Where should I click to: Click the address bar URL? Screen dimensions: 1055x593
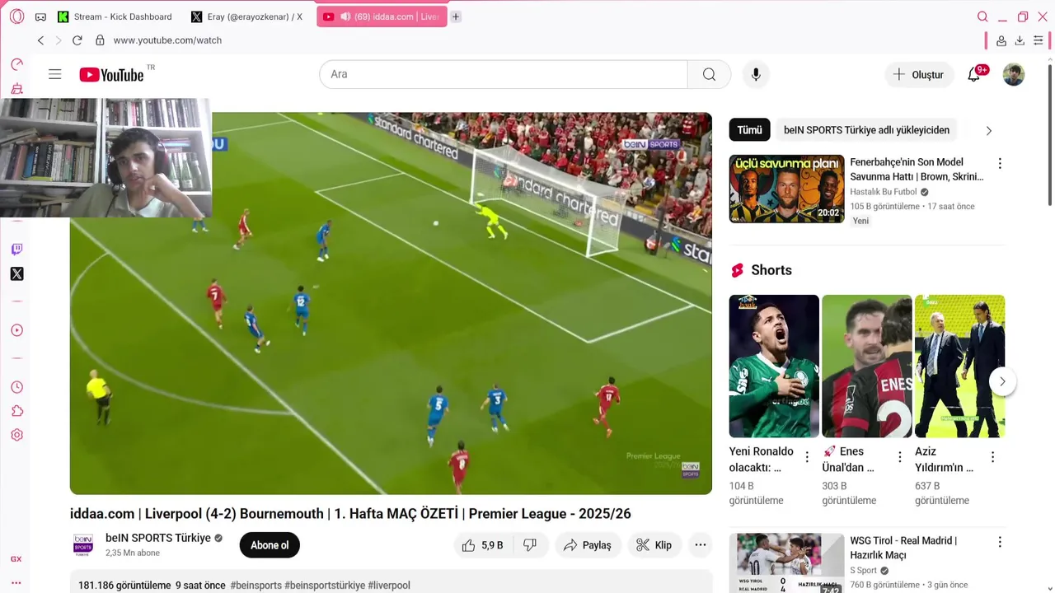(x=167, y=40)
